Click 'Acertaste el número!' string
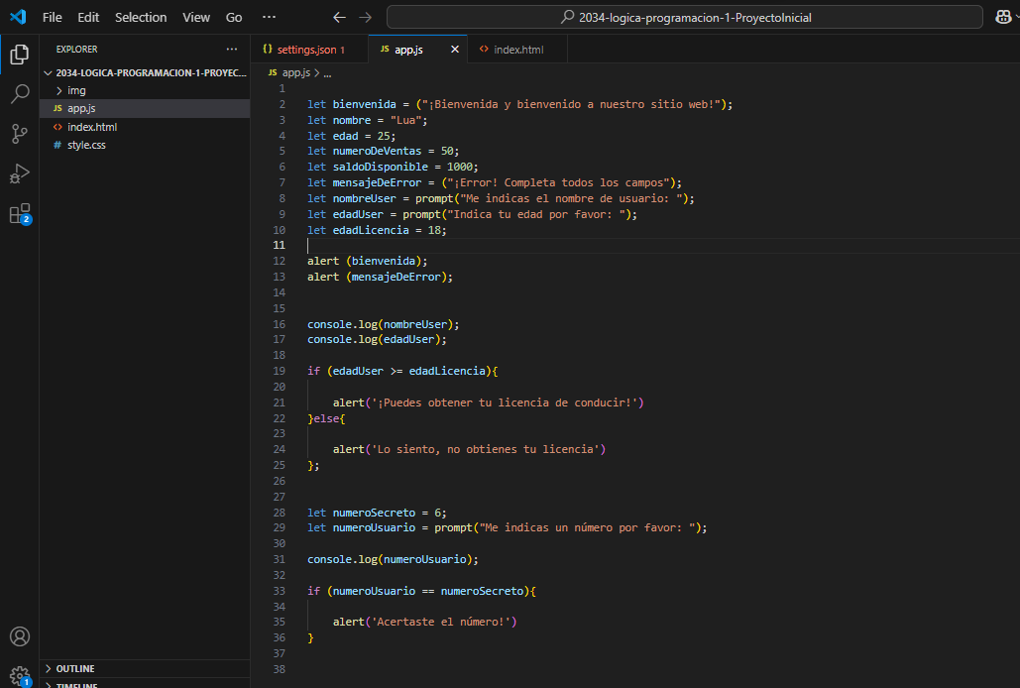Image resolution: width=1020 pixels, height=688 pixels. coord(440,622)
